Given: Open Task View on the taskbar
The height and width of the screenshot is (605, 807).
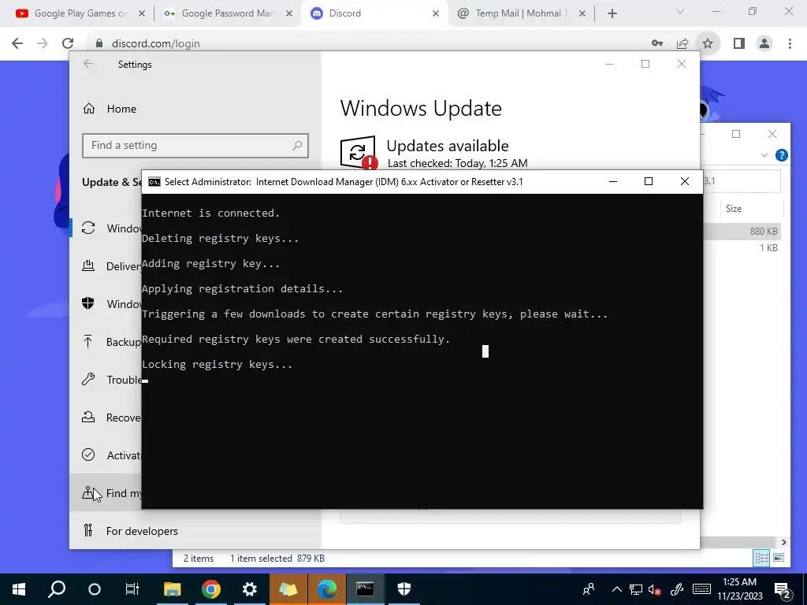Looking at the screenshot, I should (132, 589).
